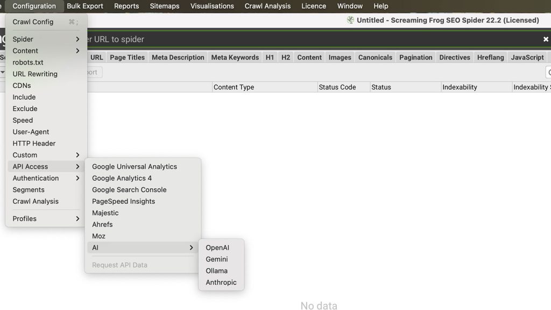The height and width of the screenshot is (310, 551).
Task: Switch to the Canonicals tab
Action: pos(375,57)
